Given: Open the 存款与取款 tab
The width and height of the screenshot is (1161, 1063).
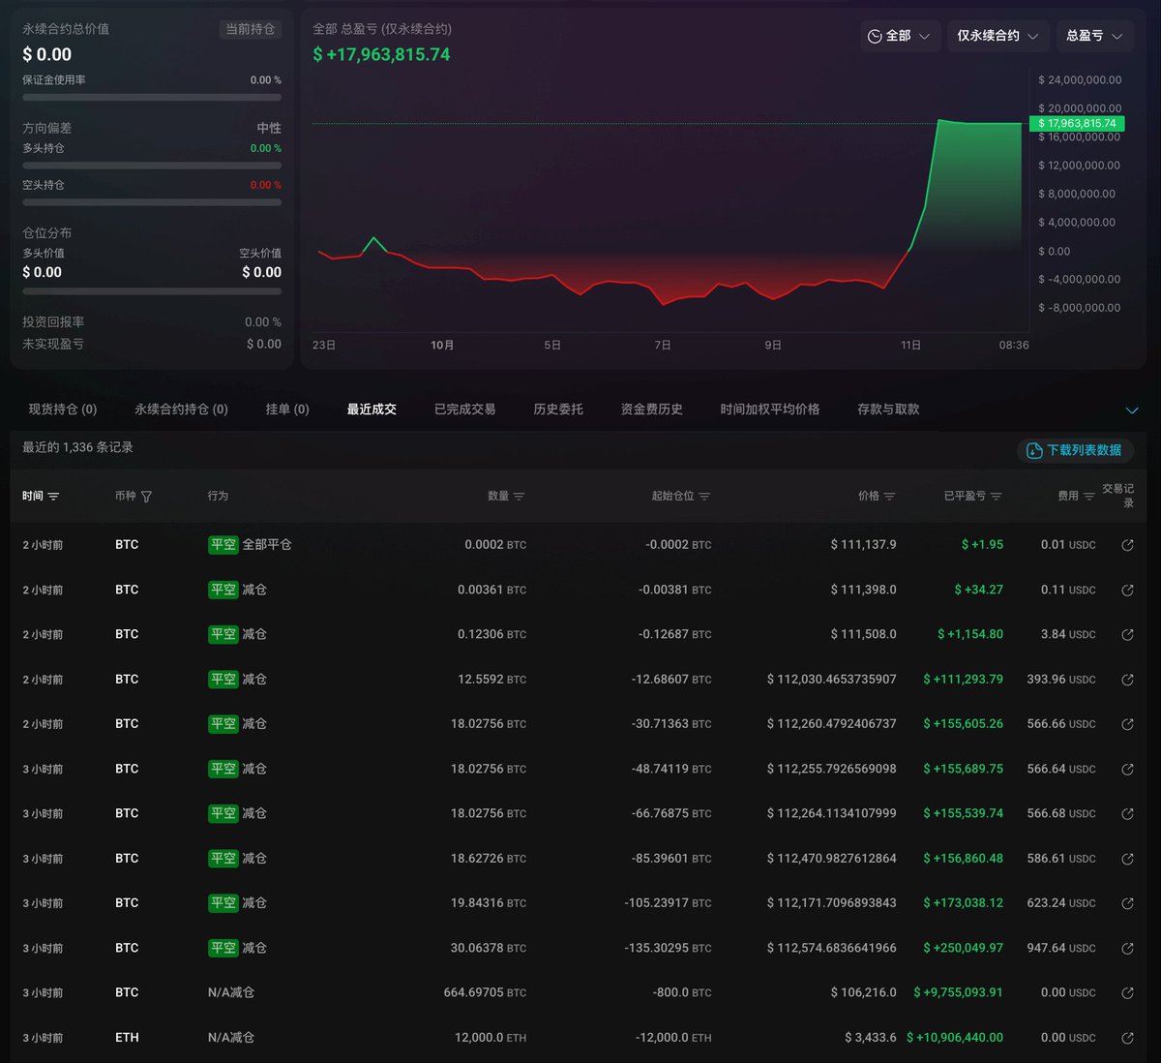Looking at the screenshot, I should click(x=888, y=410).
